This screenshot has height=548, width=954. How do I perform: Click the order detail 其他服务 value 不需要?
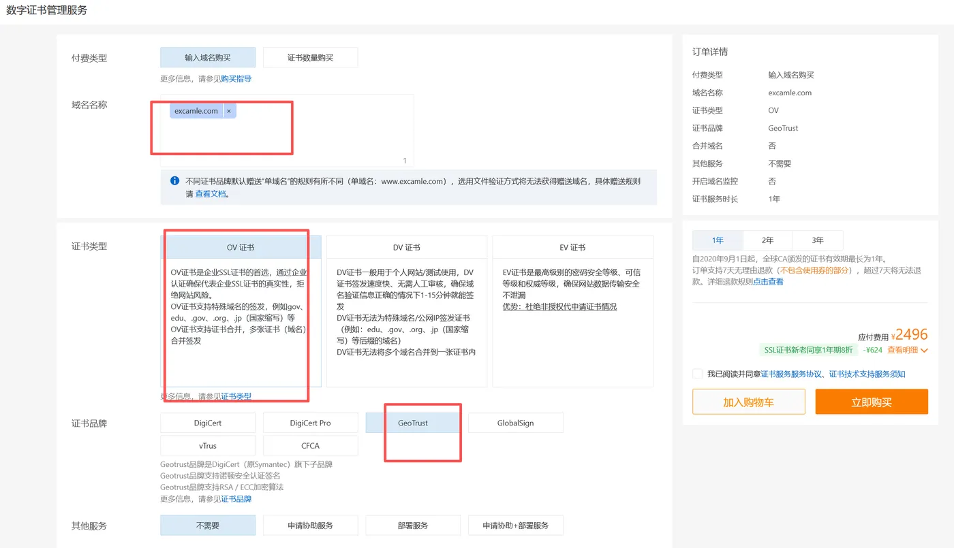780,163
